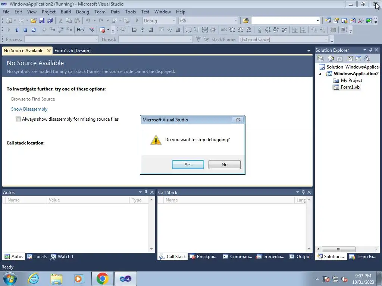Click Solution Explorer View Code icon
Screen dimensions: 382x286
pos(350,58)
